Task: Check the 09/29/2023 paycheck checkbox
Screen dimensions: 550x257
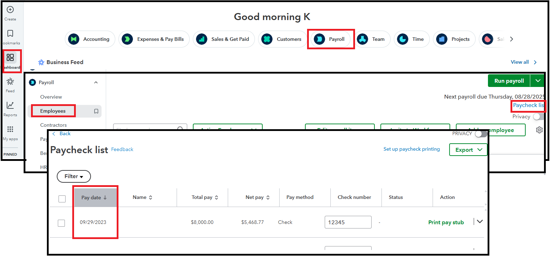Action: point(61,223)
